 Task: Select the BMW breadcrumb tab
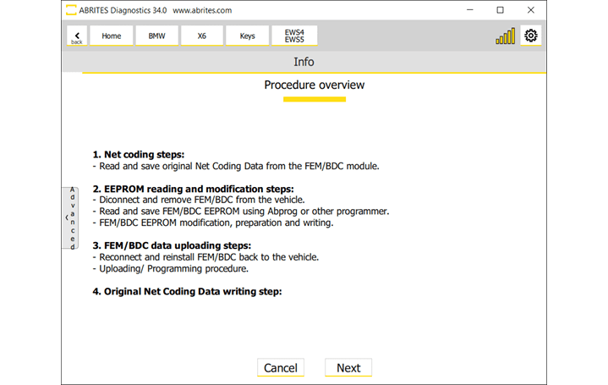[x=157, y=36]
